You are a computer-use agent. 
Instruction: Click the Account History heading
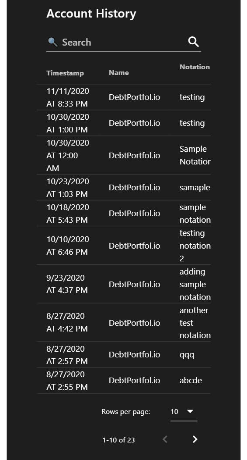(x=91, y=14)
